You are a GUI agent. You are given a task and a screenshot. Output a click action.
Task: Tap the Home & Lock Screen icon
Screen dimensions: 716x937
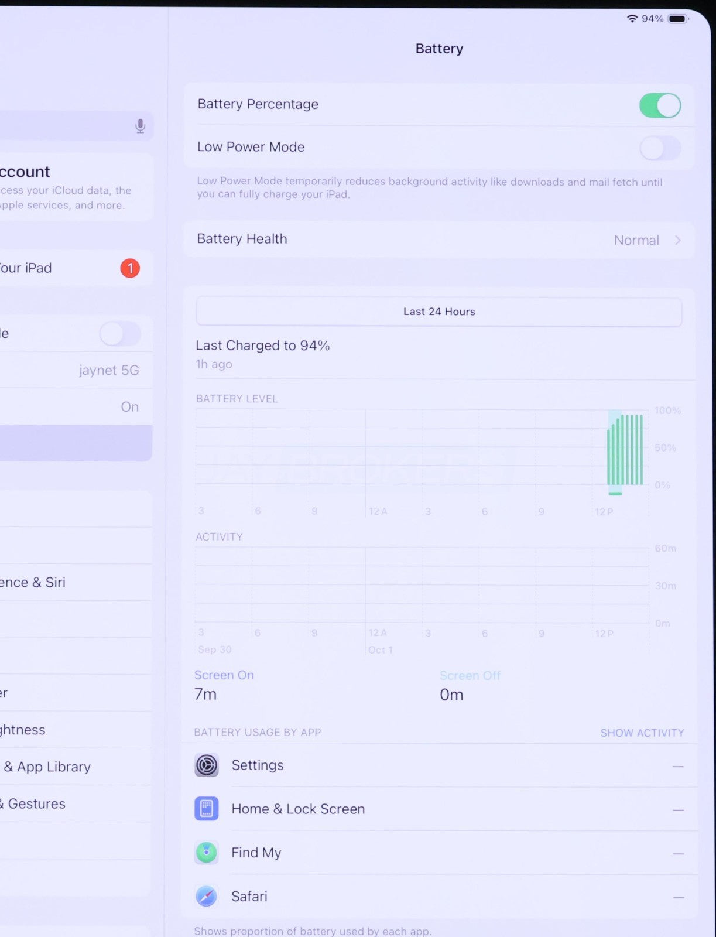206,809
